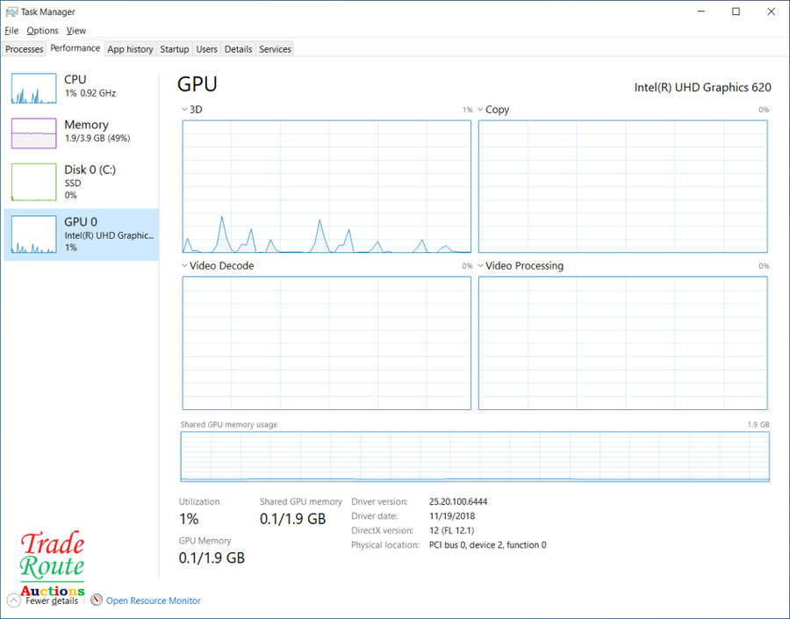
Task: Open the Video Decode engine dropdown
Action: [184, 266]
